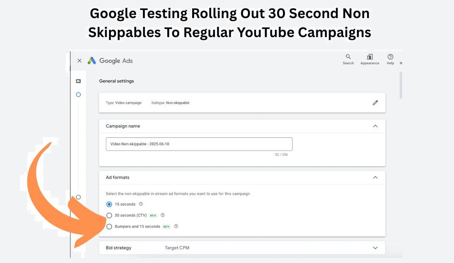This screenshot has height=263, width=454.
Task: Select the Bumpers and 15 seconds option
Action: pos(109,227)
